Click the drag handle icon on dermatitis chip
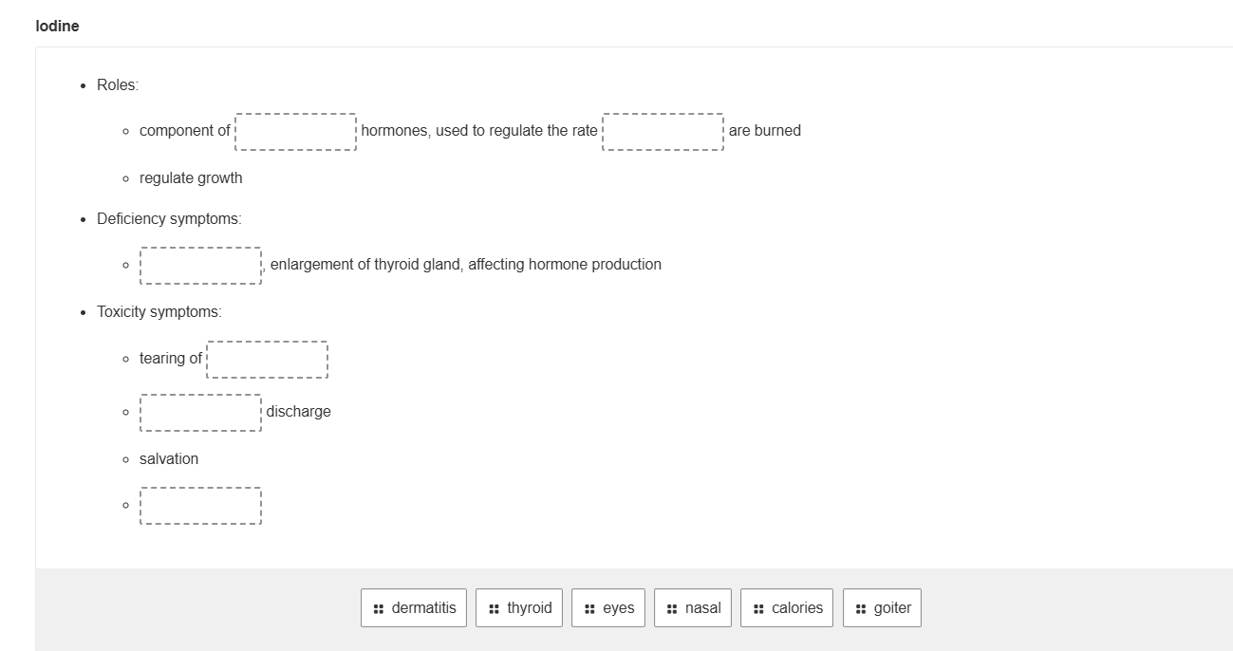Viewport: 1233px width, 651px height. point(379,608)
